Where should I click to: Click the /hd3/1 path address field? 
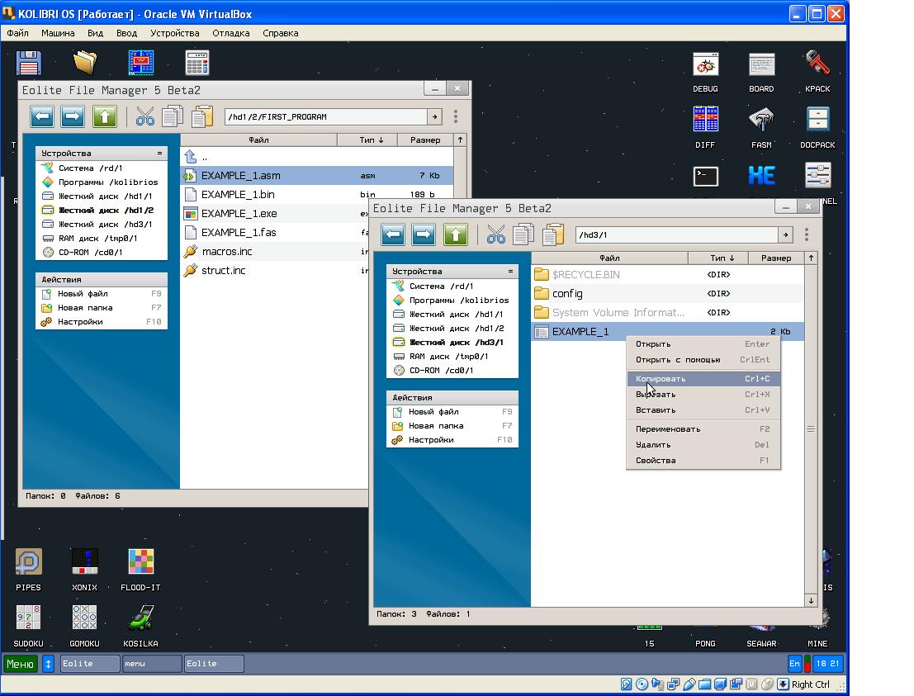click(676, 234)
